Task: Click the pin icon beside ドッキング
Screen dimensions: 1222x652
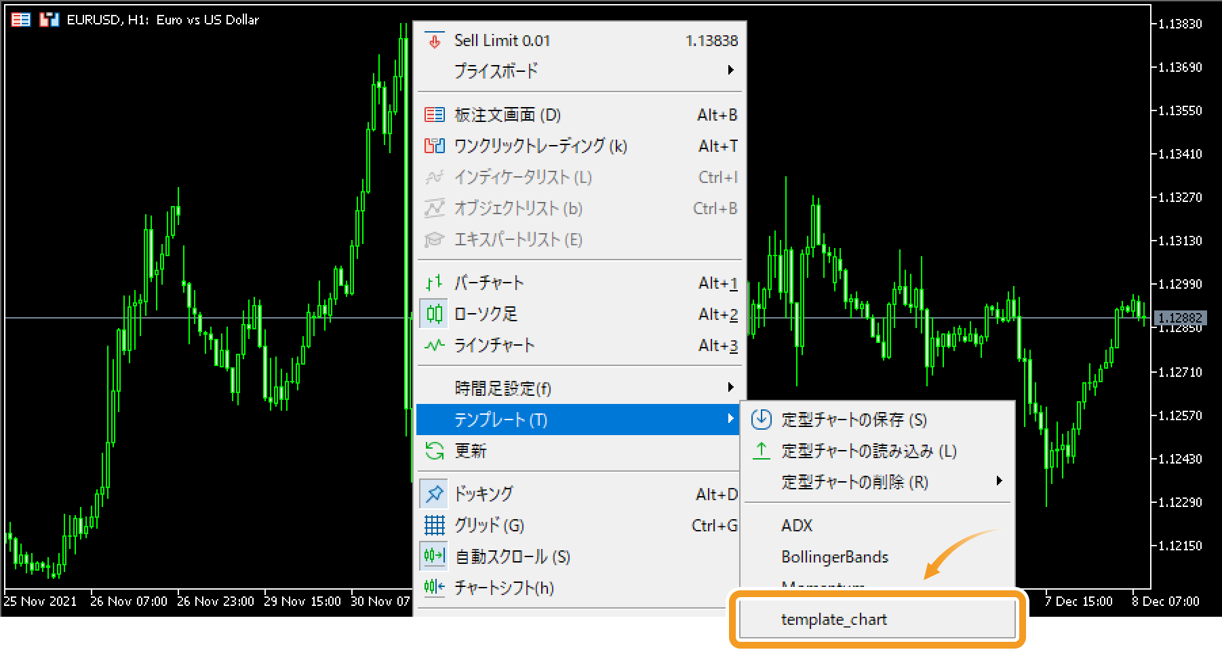Action: [435, 494]
